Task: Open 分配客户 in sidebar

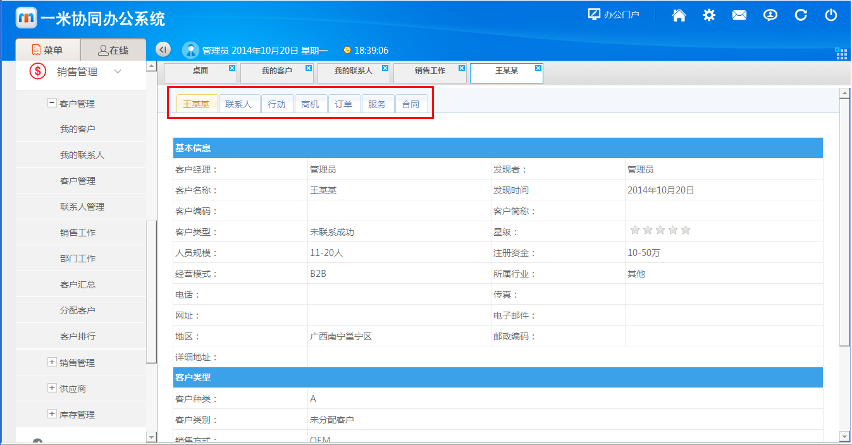Action: tap(78, 310)
